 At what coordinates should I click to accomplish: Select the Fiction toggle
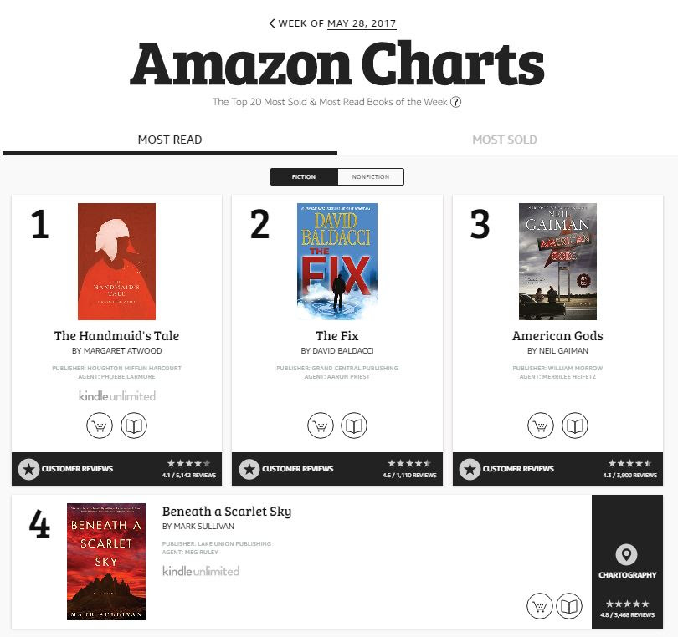pos(304,177)
